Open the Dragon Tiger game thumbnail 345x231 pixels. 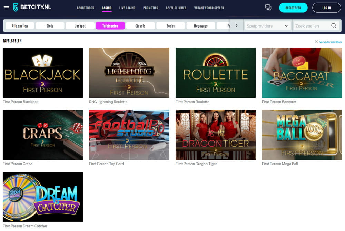[216, 135]
